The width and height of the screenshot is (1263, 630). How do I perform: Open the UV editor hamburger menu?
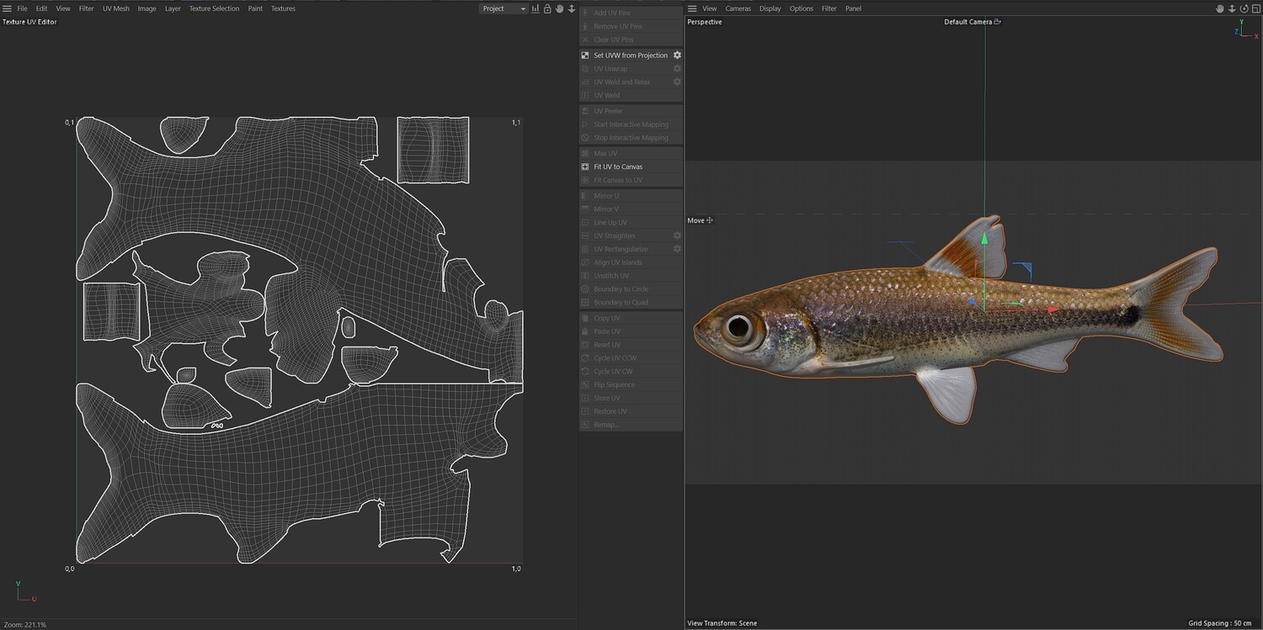tap(7, 8)
